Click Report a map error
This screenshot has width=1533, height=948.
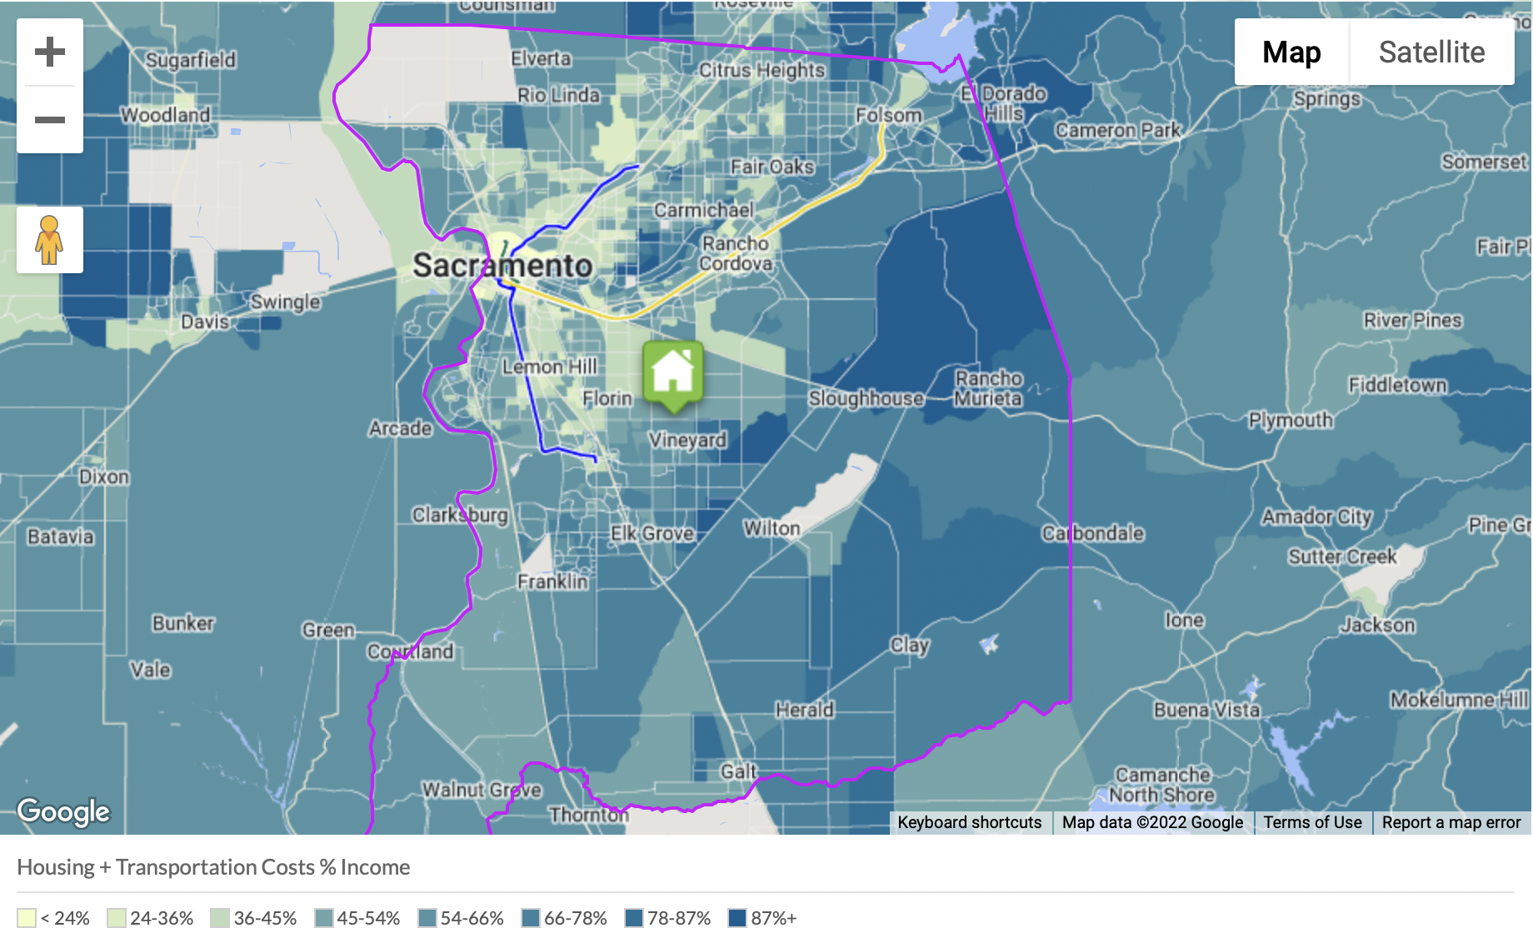coord(1451,822)
